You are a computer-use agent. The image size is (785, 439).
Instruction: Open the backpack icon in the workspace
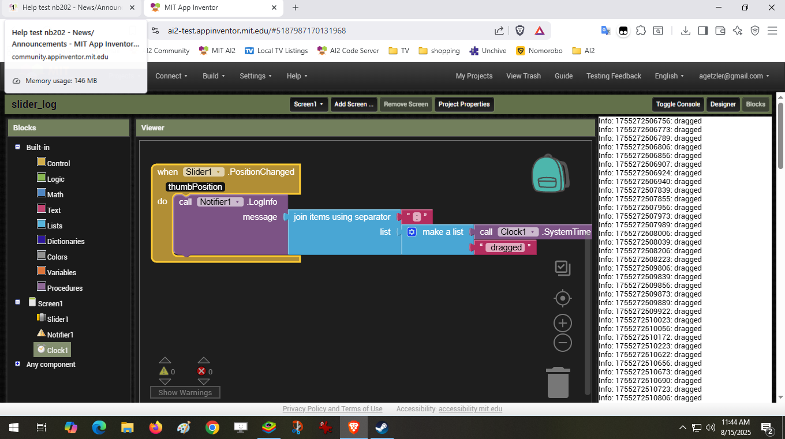(550, 174)
